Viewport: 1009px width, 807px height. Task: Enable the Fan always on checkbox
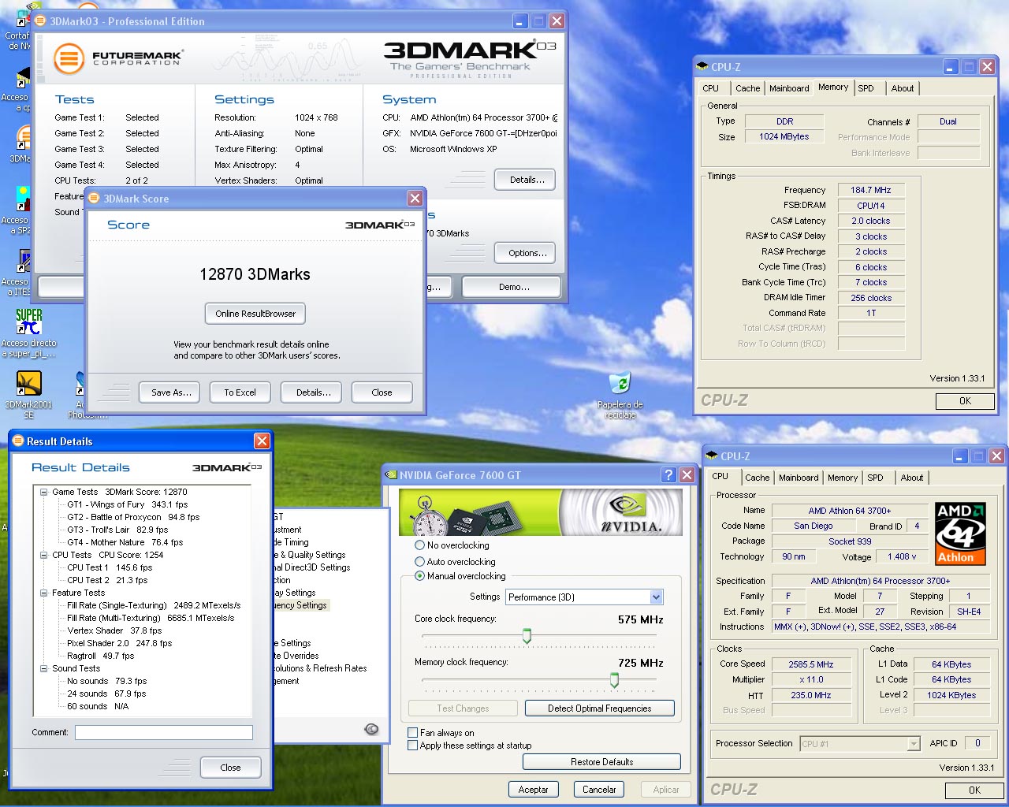pyautogui.click(x=412, y=733)
